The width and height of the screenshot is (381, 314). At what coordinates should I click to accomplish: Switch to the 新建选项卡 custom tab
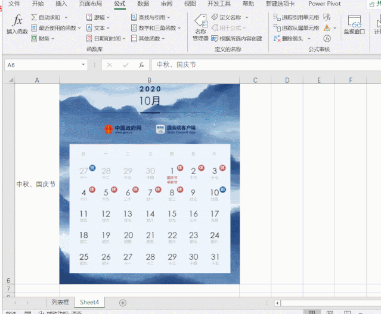click(280, 4)
